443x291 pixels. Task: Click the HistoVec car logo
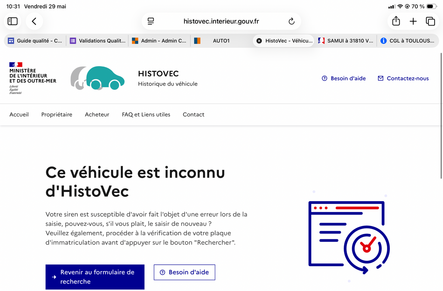tap(97, 78)
